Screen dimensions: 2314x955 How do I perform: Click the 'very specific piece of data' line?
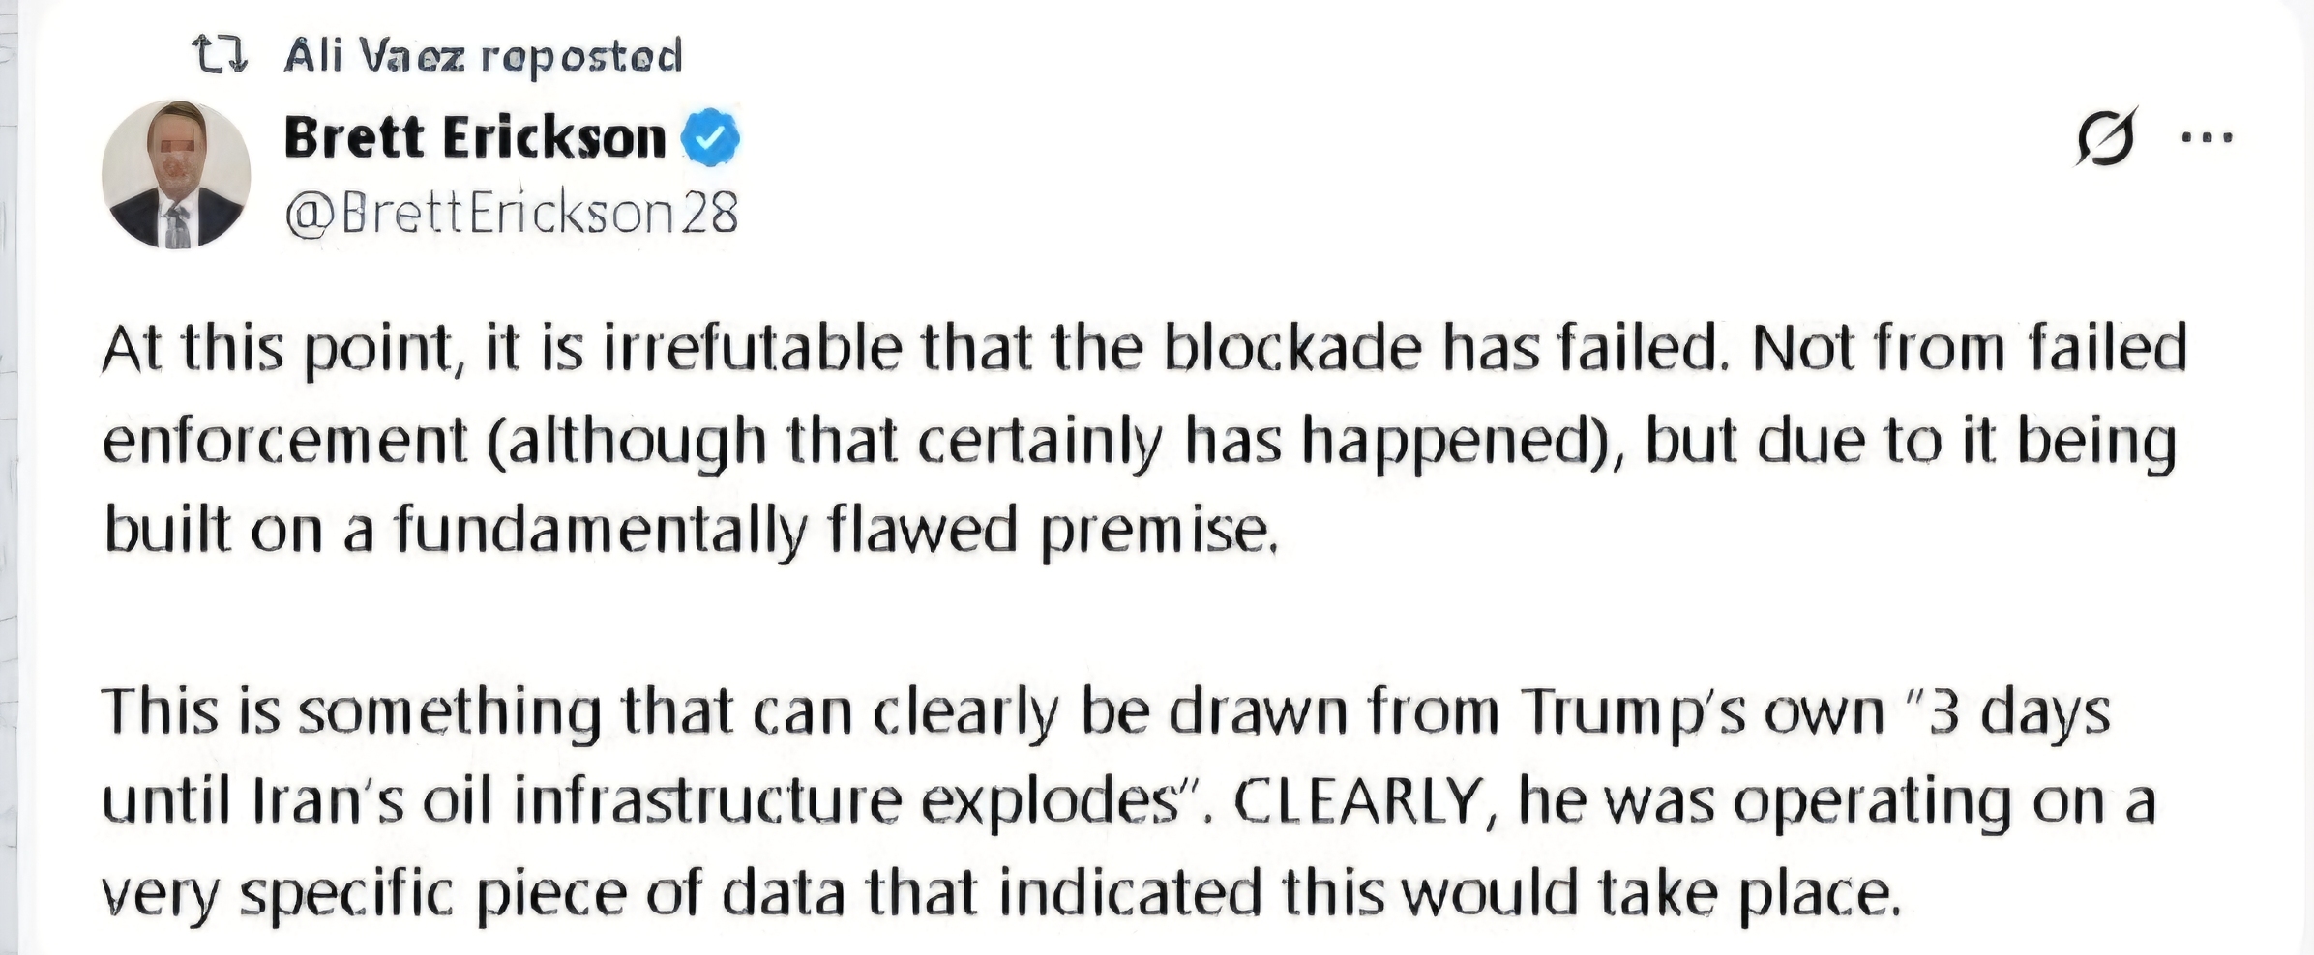click(x=1001, y=893)
